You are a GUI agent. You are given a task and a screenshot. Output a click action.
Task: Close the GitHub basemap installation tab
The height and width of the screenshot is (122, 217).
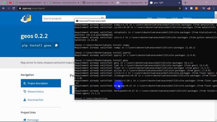[112, 3]
